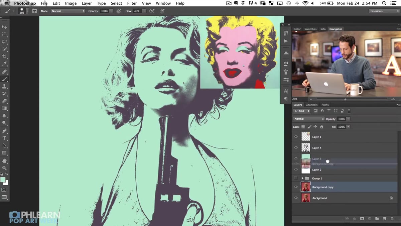
Task: Toggle lock all padlock icon
Action: tap(321, 127)
